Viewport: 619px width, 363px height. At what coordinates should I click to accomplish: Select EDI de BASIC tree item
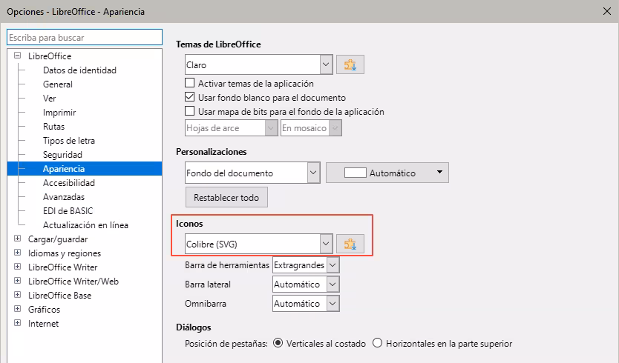pos(68,211)
